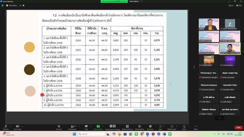Stop recording from the bottom toolbar
This screenshot has height=137, width=244.
coord(114,126)
